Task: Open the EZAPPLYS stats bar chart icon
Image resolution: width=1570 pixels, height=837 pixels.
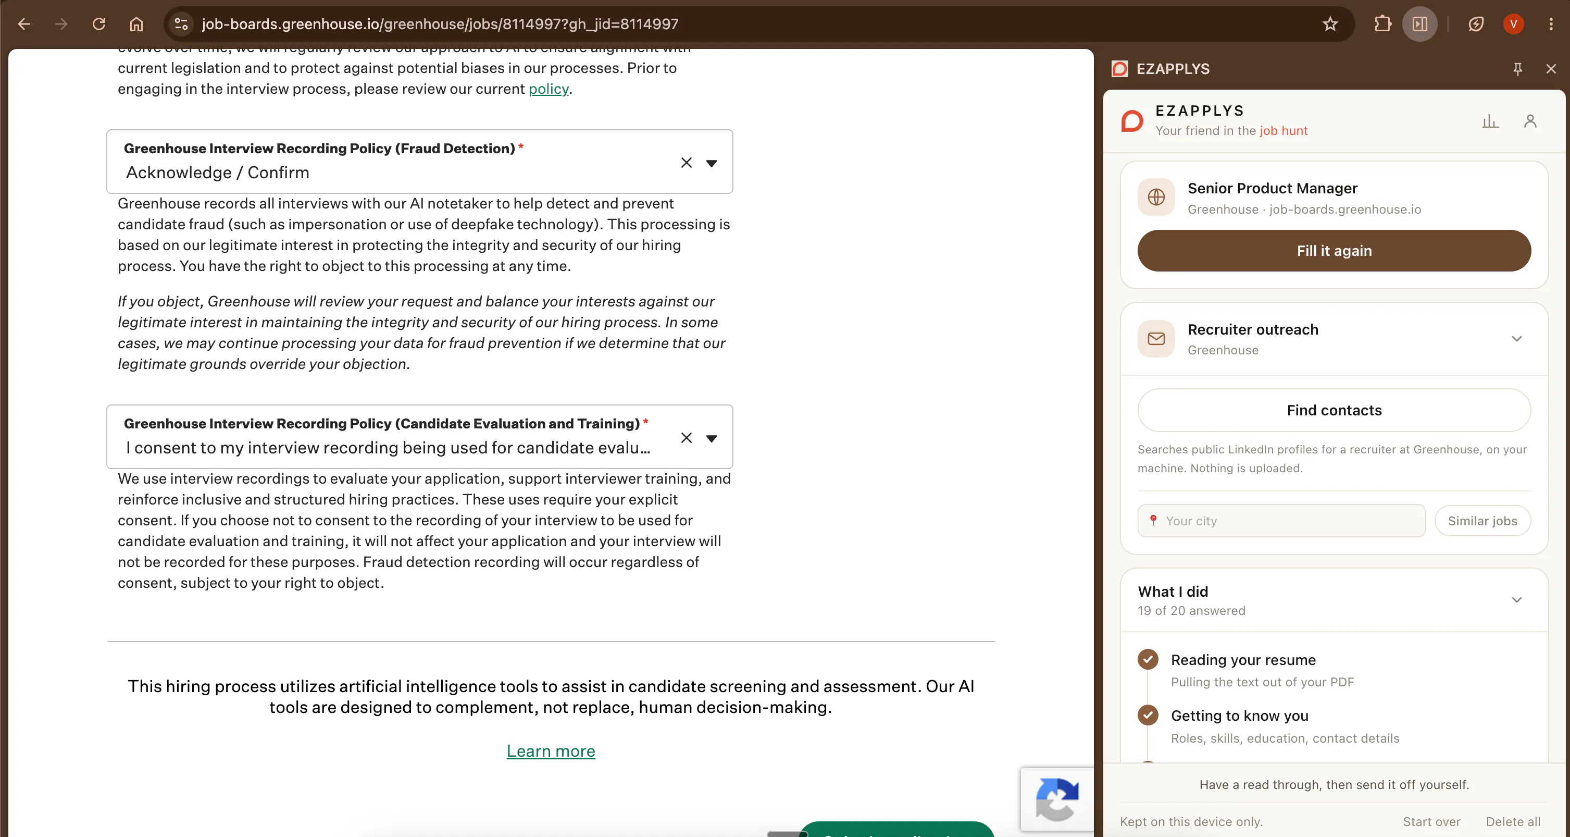Action: pyautogui.click(x=1490, y=121)
